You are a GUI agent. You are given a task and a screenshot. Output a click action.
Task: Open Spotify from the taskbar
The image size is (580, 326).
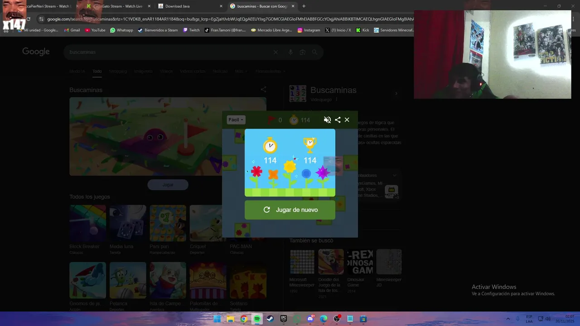click(x=257, y=319)
